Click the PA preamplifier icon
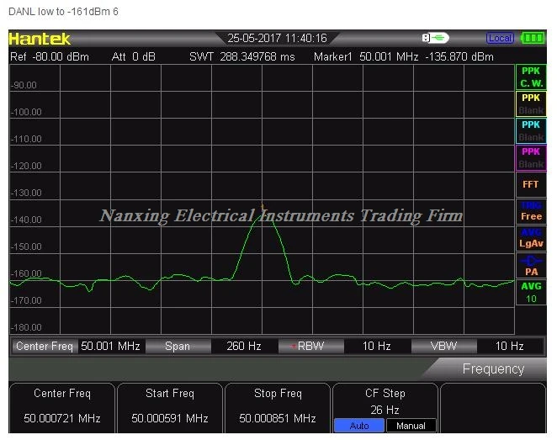The height and width of the screenshot is (440, 557). pyautogui.click(x=531, y=265)
